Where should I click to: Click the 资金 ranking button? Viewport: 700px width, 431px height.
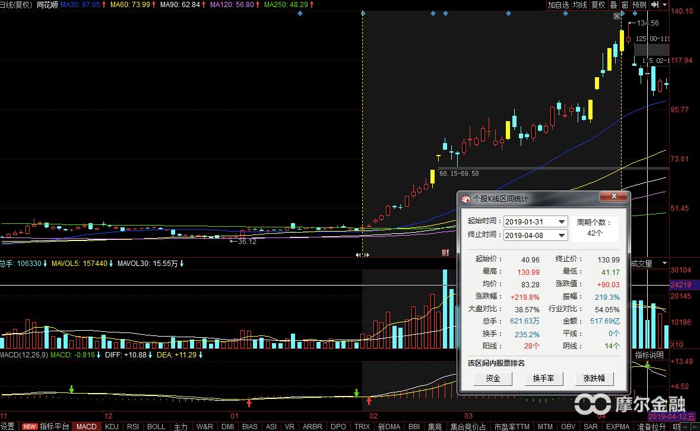[493, 378]
